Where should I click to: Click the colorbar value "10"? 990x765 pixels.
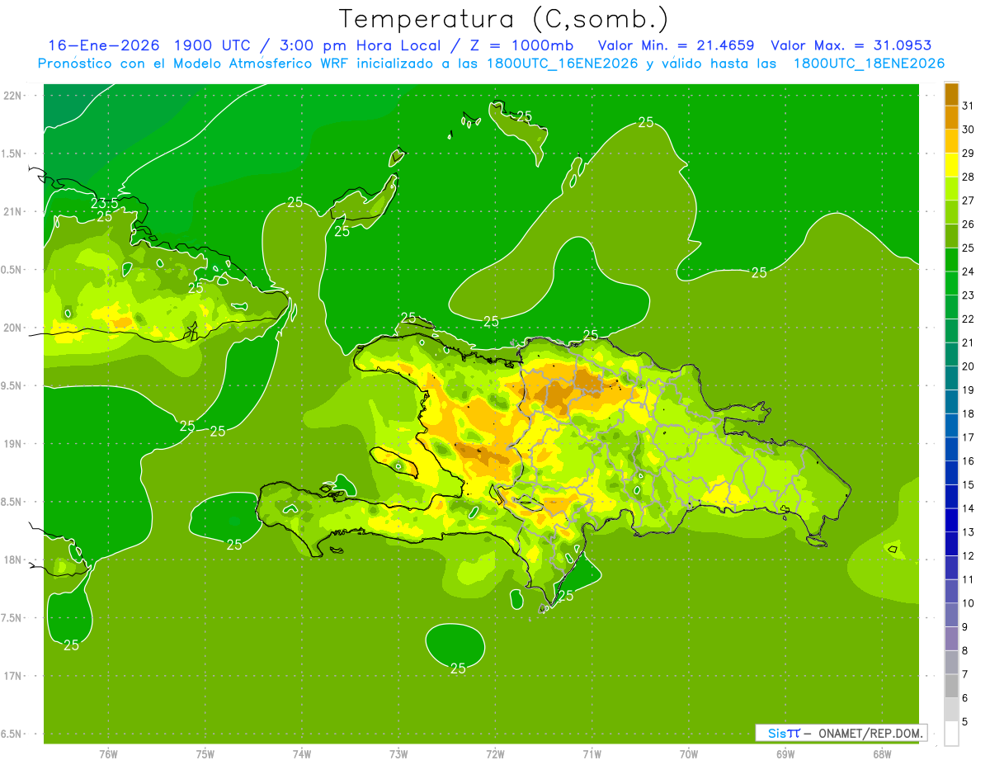pos(969,603)
